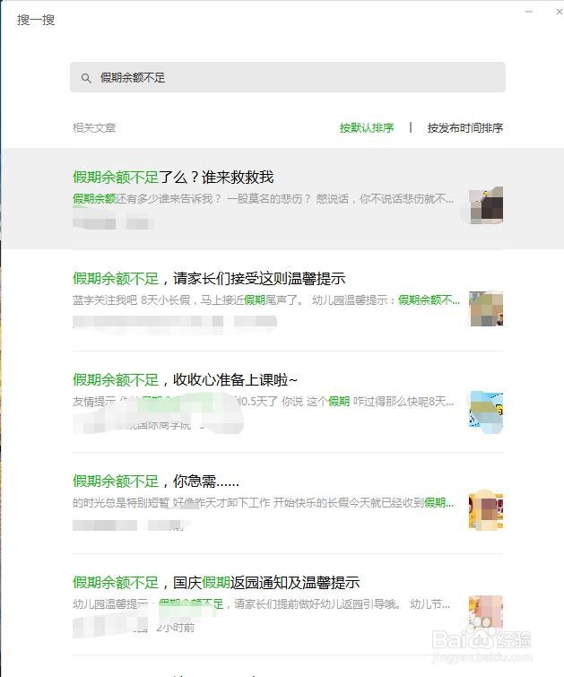Image resolution: width=564 pixels, height=677 pixels.
Task: Open article 收收心准备上课啦~
Action: point(185,380)
